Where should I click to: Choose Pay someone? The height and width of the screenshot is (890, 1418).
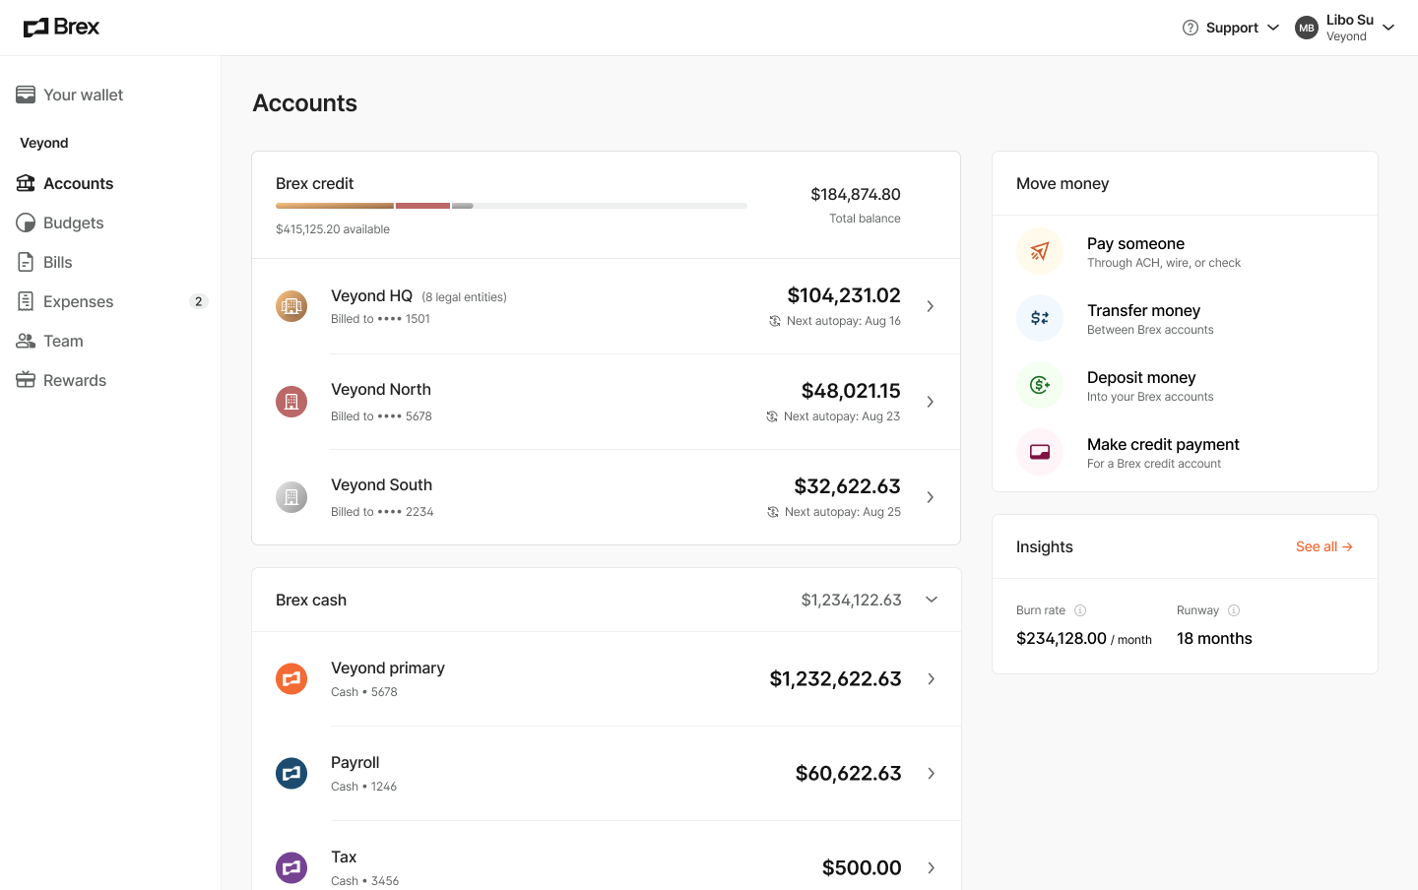(1185, 251)
